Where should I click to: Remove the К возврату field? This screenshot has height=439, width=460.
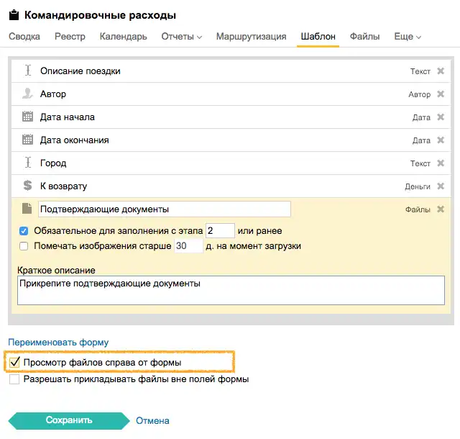[x=441, y=186]
